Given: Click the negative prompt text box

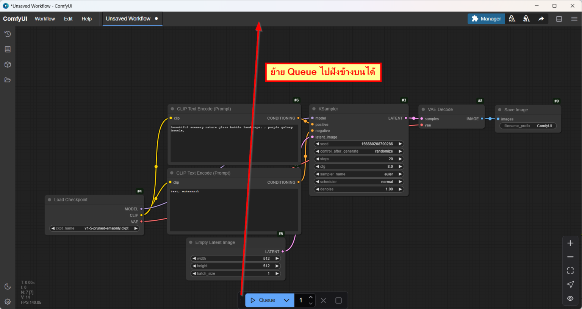Looking at the screenshot, I should pos(234,210).
